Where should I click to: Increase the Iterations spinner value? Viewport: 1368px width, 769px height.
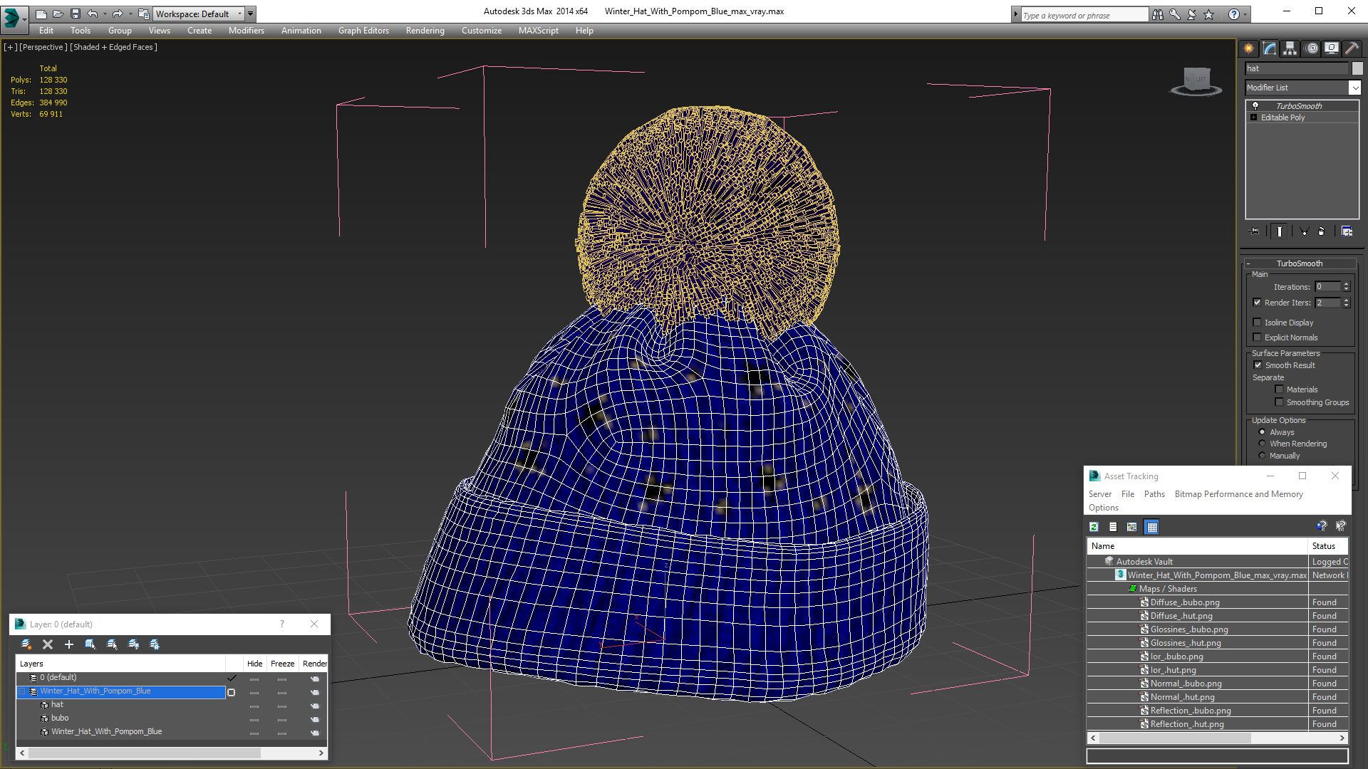pos(1346,284)
